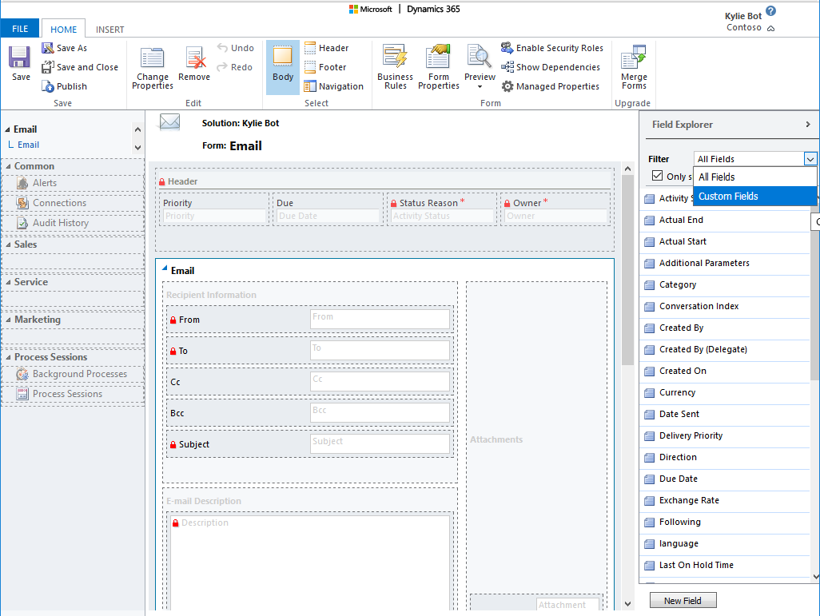This screenshot has height=616, width=820.
Task: Select the form Body
Action: point(282,67)
